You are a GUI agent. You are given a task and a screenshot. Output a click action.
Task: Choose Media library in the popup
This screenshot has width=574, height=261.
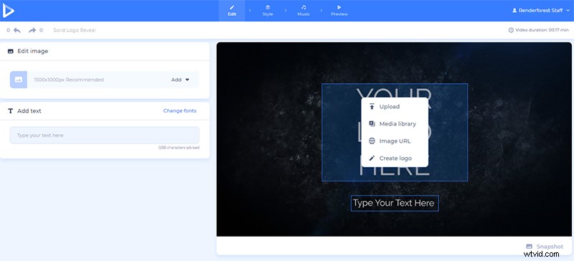(x=395, y=124)
